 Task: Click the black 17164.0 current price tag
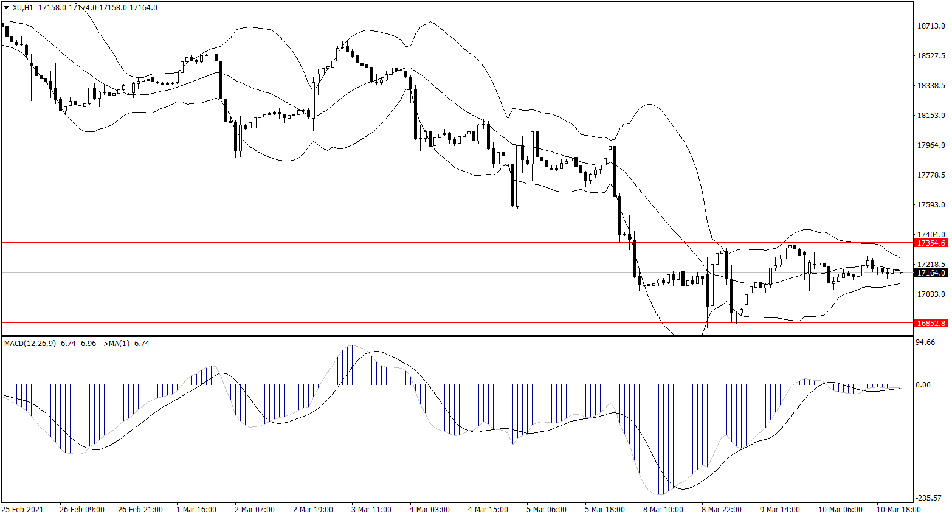click(x=931, y=273)
